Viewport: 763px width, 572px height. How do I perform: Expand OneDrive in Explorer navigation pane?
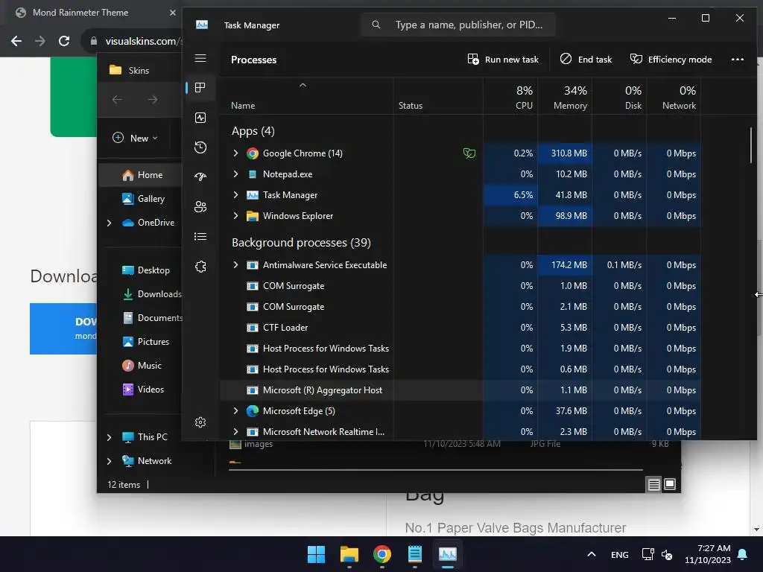click(x=110, y=223)
